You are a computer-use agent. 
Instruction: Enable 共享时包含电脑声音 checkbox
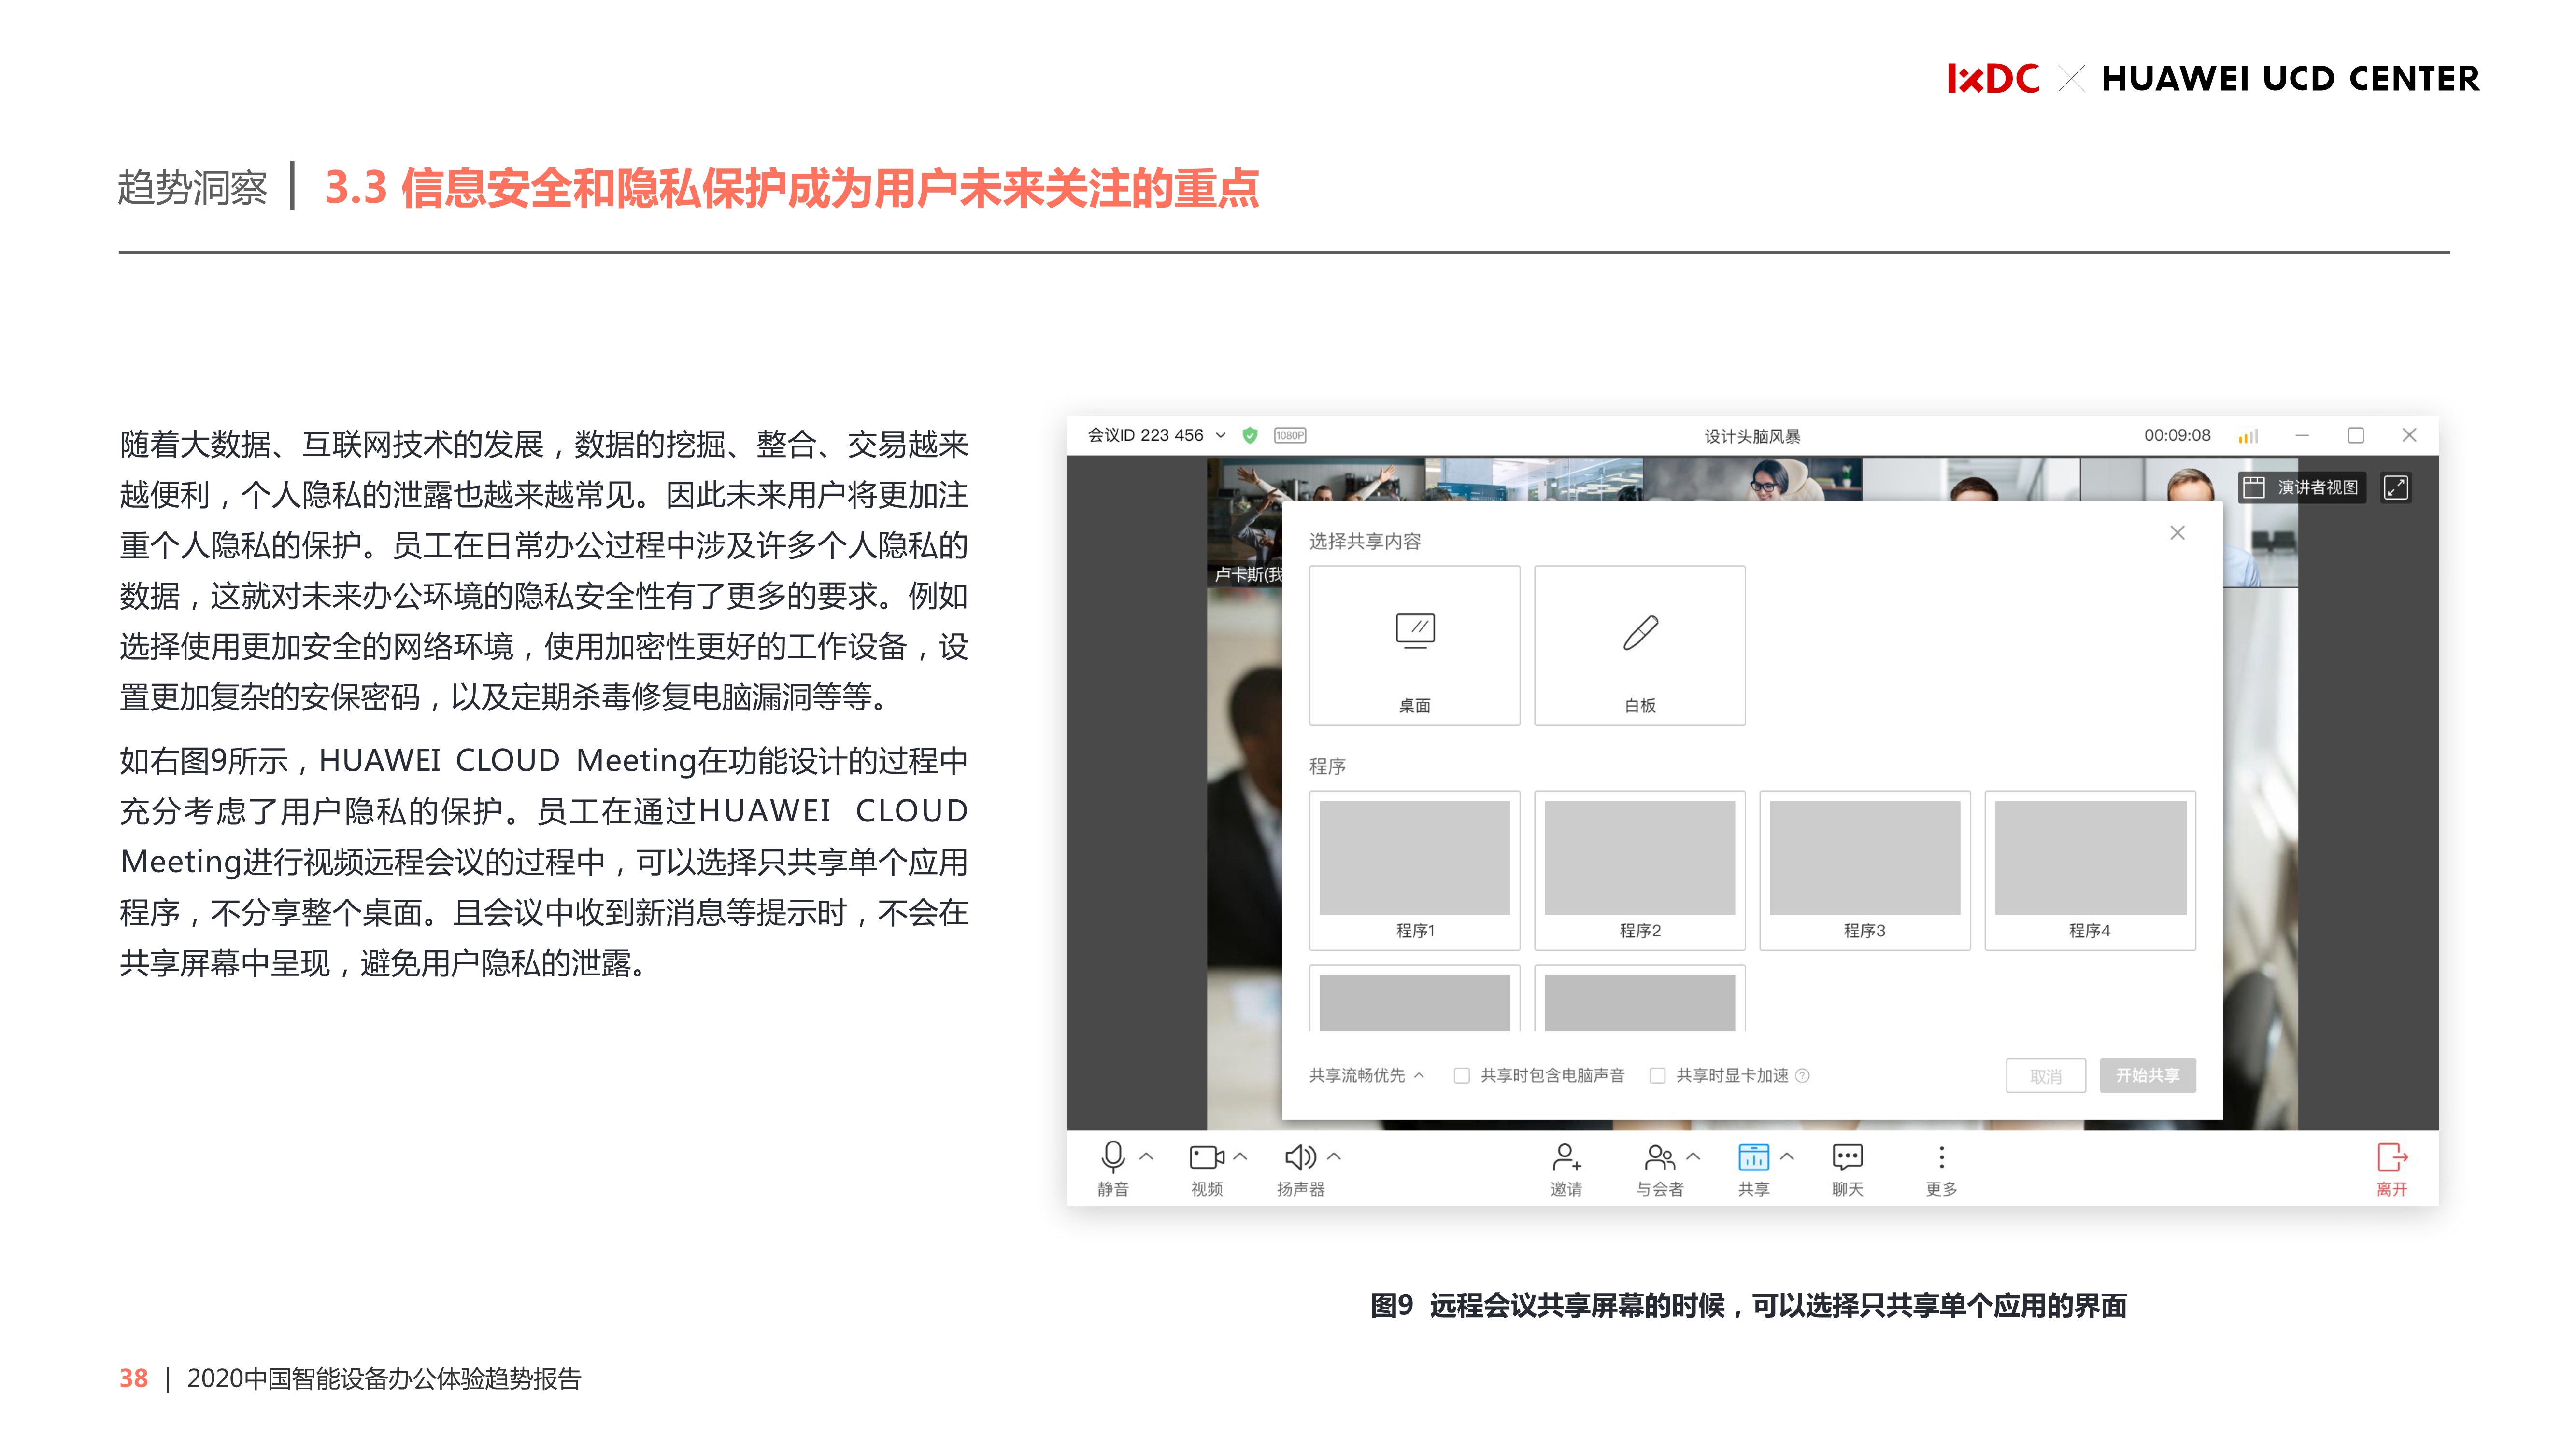click(x=1461, y=1075)
